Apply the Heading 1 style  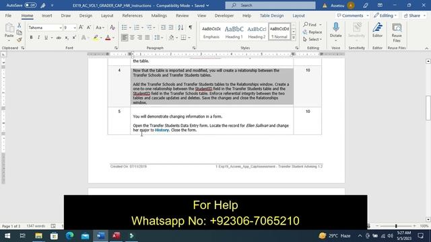pos(234,32)
